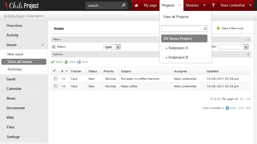This screenshot has width=257, height=144.
Task: Toggle the Status filter checkbox
Action: [x=54, y=47]
